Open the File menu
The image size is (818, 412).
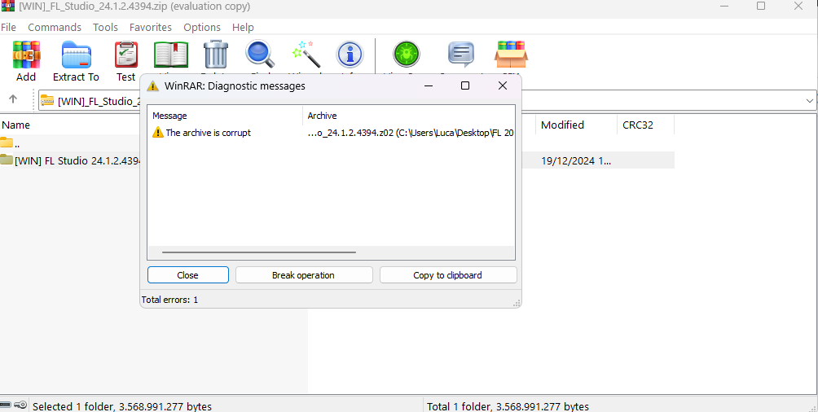click(8, 27)
